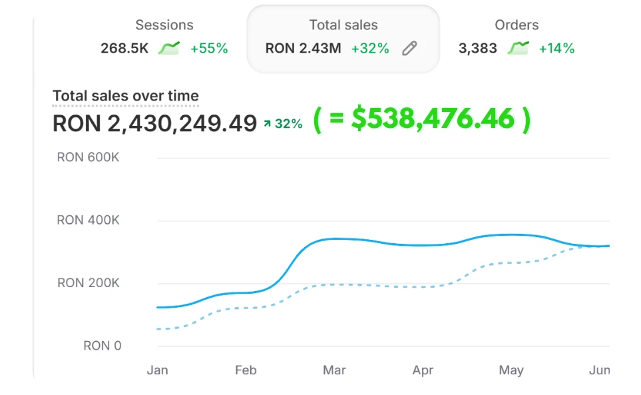Click the RON 2,430,249.49 total amount
Viewport: 641px width, 395px height.
[155, 123]
